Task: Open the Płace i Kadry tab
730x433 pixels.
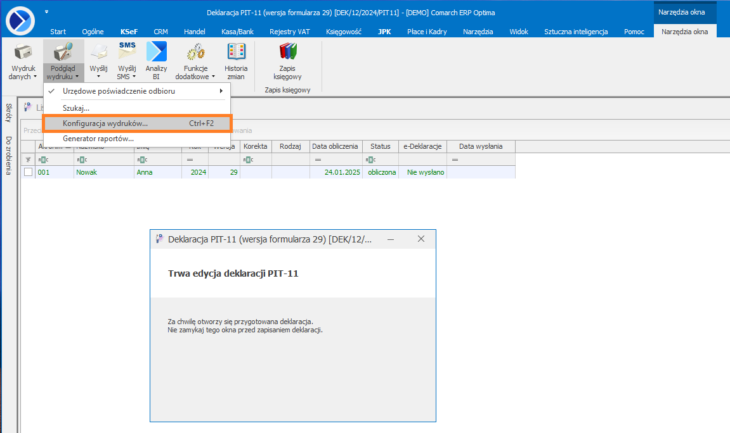Action: tap(427, 32)
